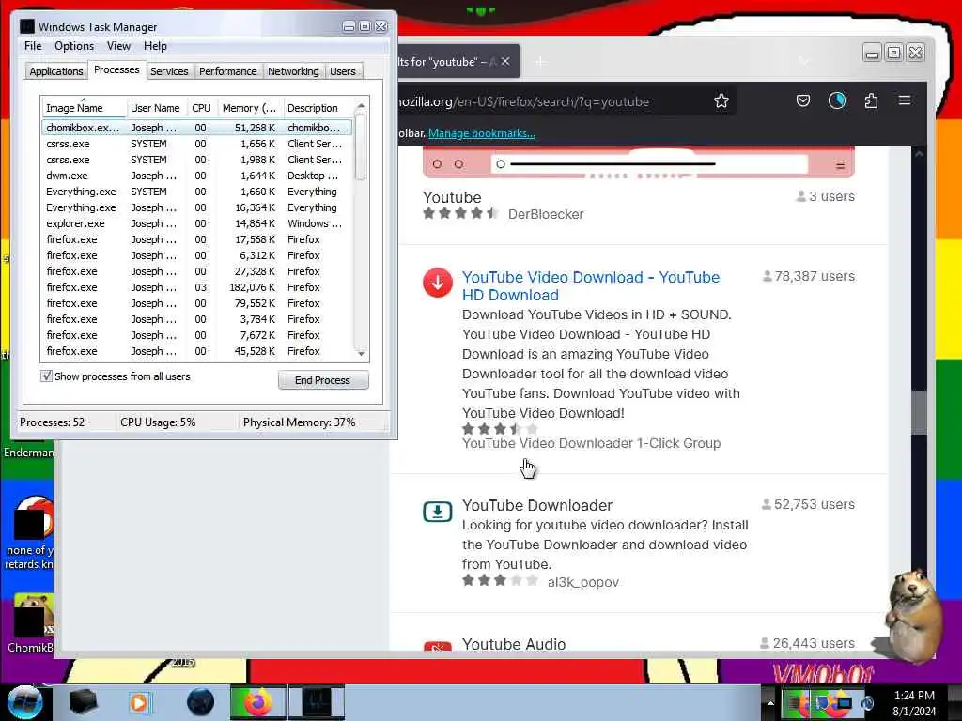
Task: Switch to the Applications tab
Action: (x=55, y=71)
